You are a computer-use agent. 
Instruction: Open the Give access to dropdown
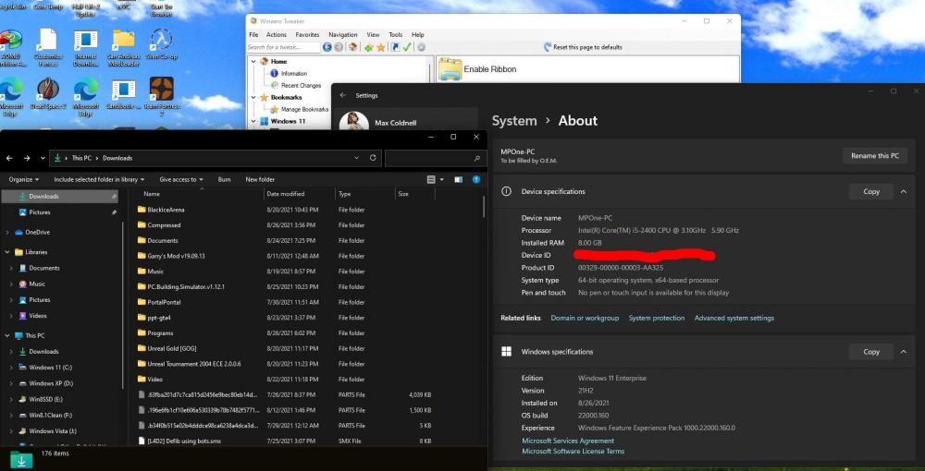(x=179, y=179)
